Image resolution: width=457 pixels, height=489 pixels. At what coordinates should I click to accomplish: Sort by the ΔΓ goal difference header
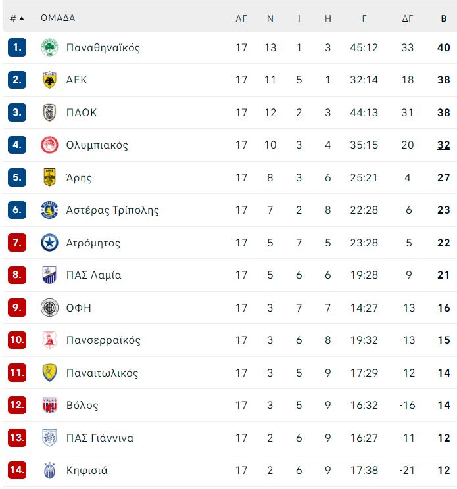click(408, 18)
